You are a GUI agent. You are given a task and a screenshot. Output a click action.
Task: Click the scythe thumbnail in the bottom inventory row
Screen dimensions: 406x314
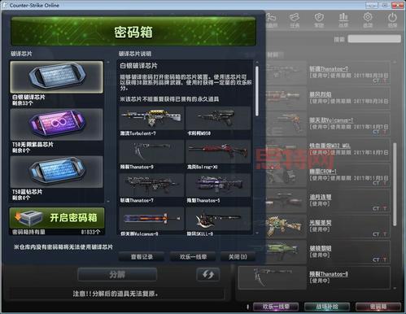(273, 277)
